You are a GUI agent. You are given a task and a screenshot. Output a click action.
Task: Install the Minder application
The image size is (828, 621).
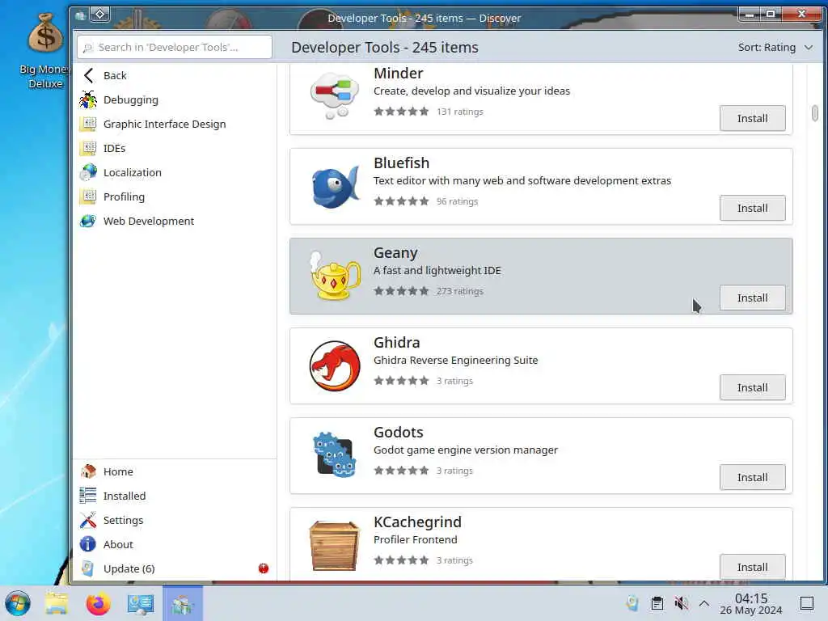point(753,118)
